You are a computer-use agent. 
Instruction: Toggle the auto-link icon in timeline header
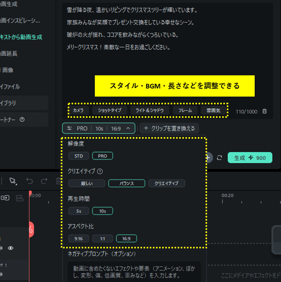tap(5, 198)
